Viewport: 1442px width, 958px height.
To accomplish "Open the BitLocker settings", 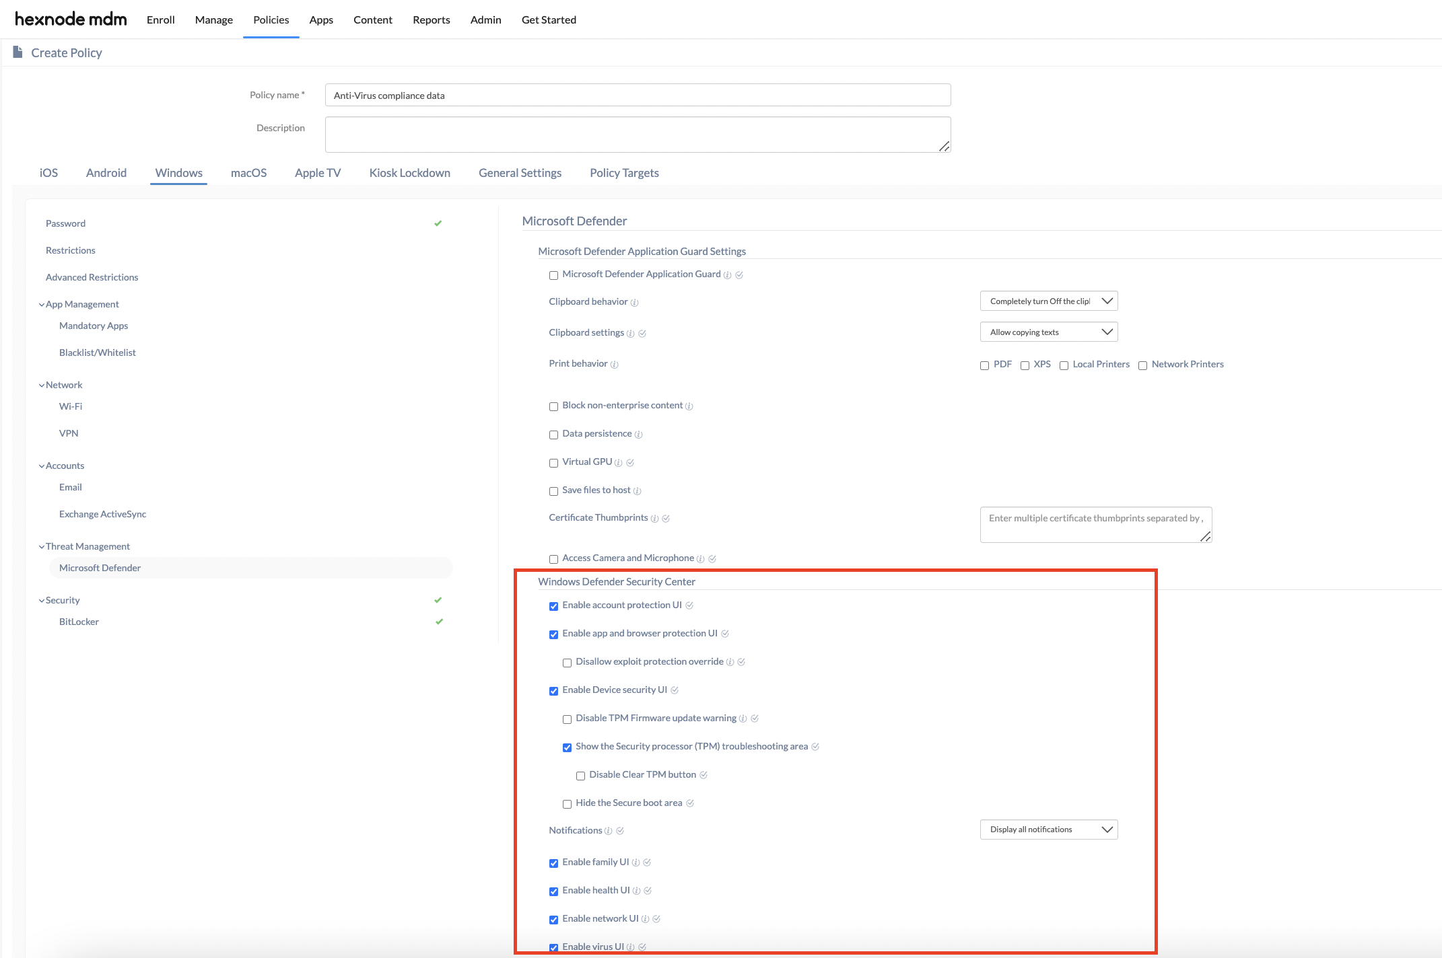I will (x=79, y=622).
